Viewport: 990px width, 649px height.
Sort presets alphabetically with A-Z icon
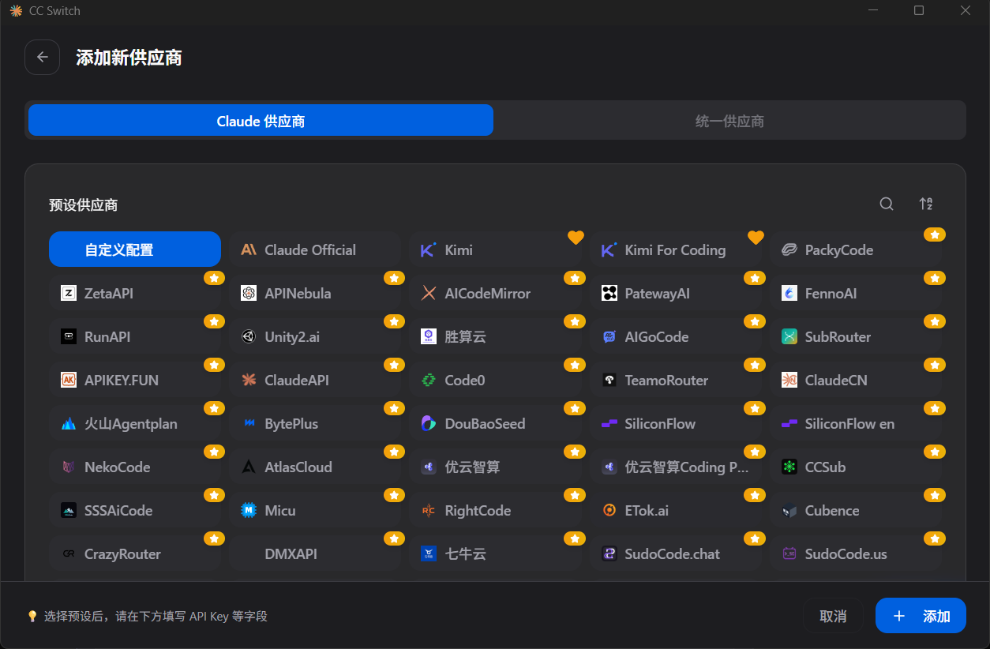(926, 204)
